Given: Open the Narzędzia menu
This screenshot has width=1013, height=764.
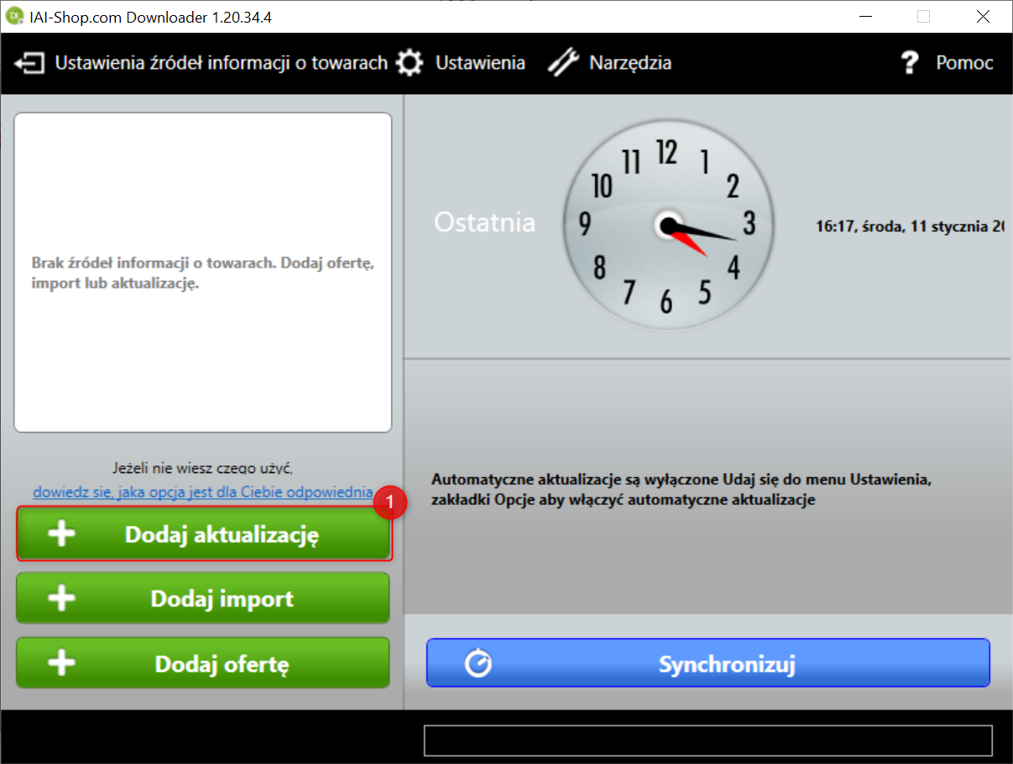Looking at the screenshot, I should pos(630,63).
